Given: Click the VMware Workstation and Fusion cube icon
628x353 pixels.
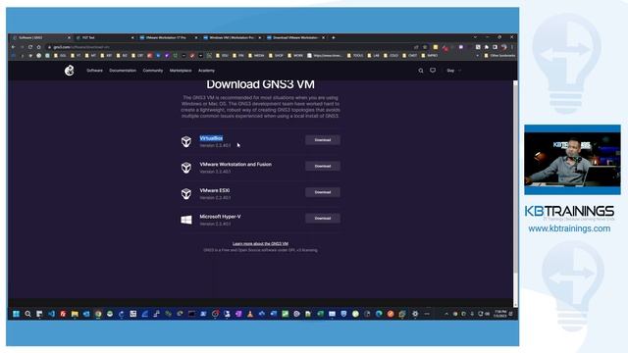Looking at the screenshot, I should pyautogui.click(x=186, y=168).
